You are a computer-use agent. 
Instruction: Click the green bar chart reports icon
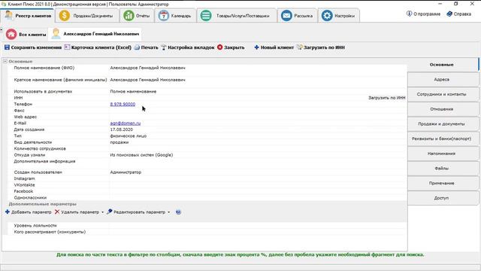point(129,16)
